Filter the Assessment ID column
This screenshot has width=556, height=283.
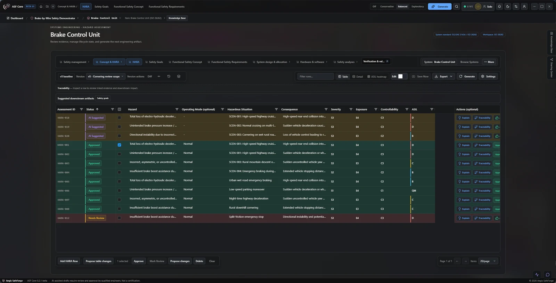(81, 109)
